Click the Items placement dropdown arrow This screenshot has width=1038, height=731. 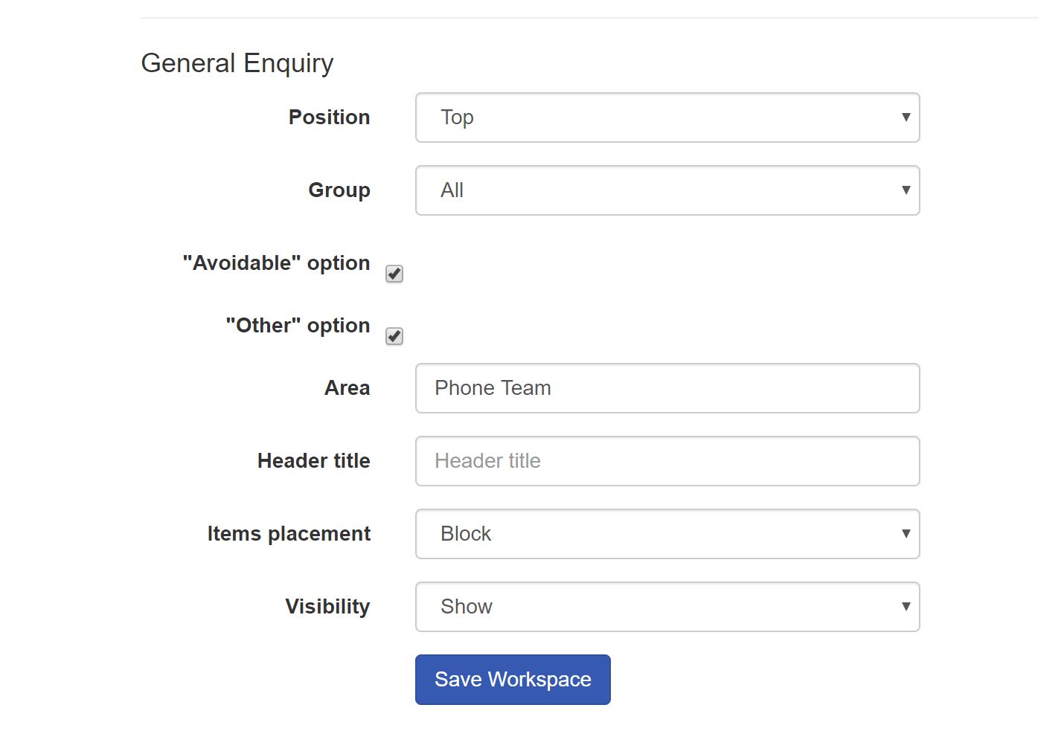906,534
